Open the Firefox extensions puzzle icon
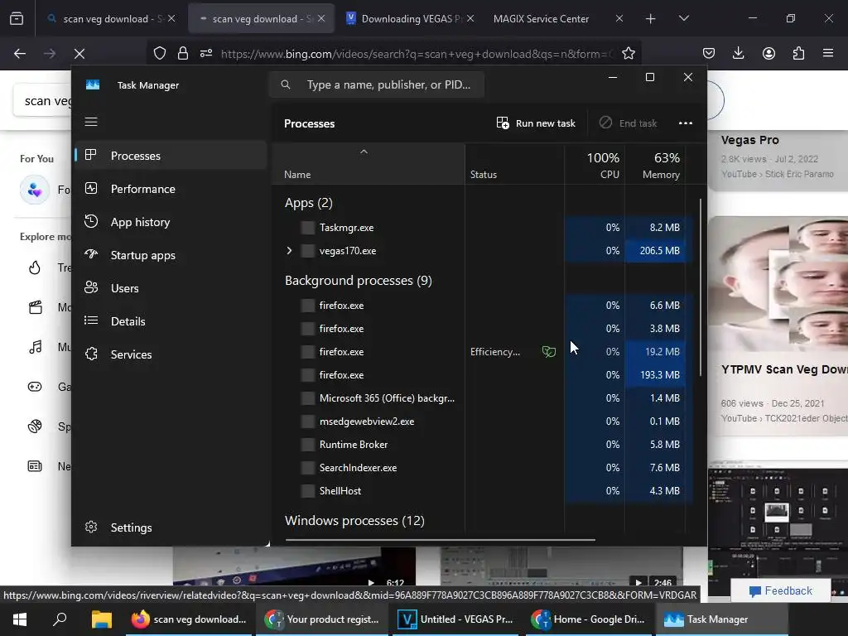Image resolution: width=848 pixels, height=636 pixels. click(x=798, y=54)
